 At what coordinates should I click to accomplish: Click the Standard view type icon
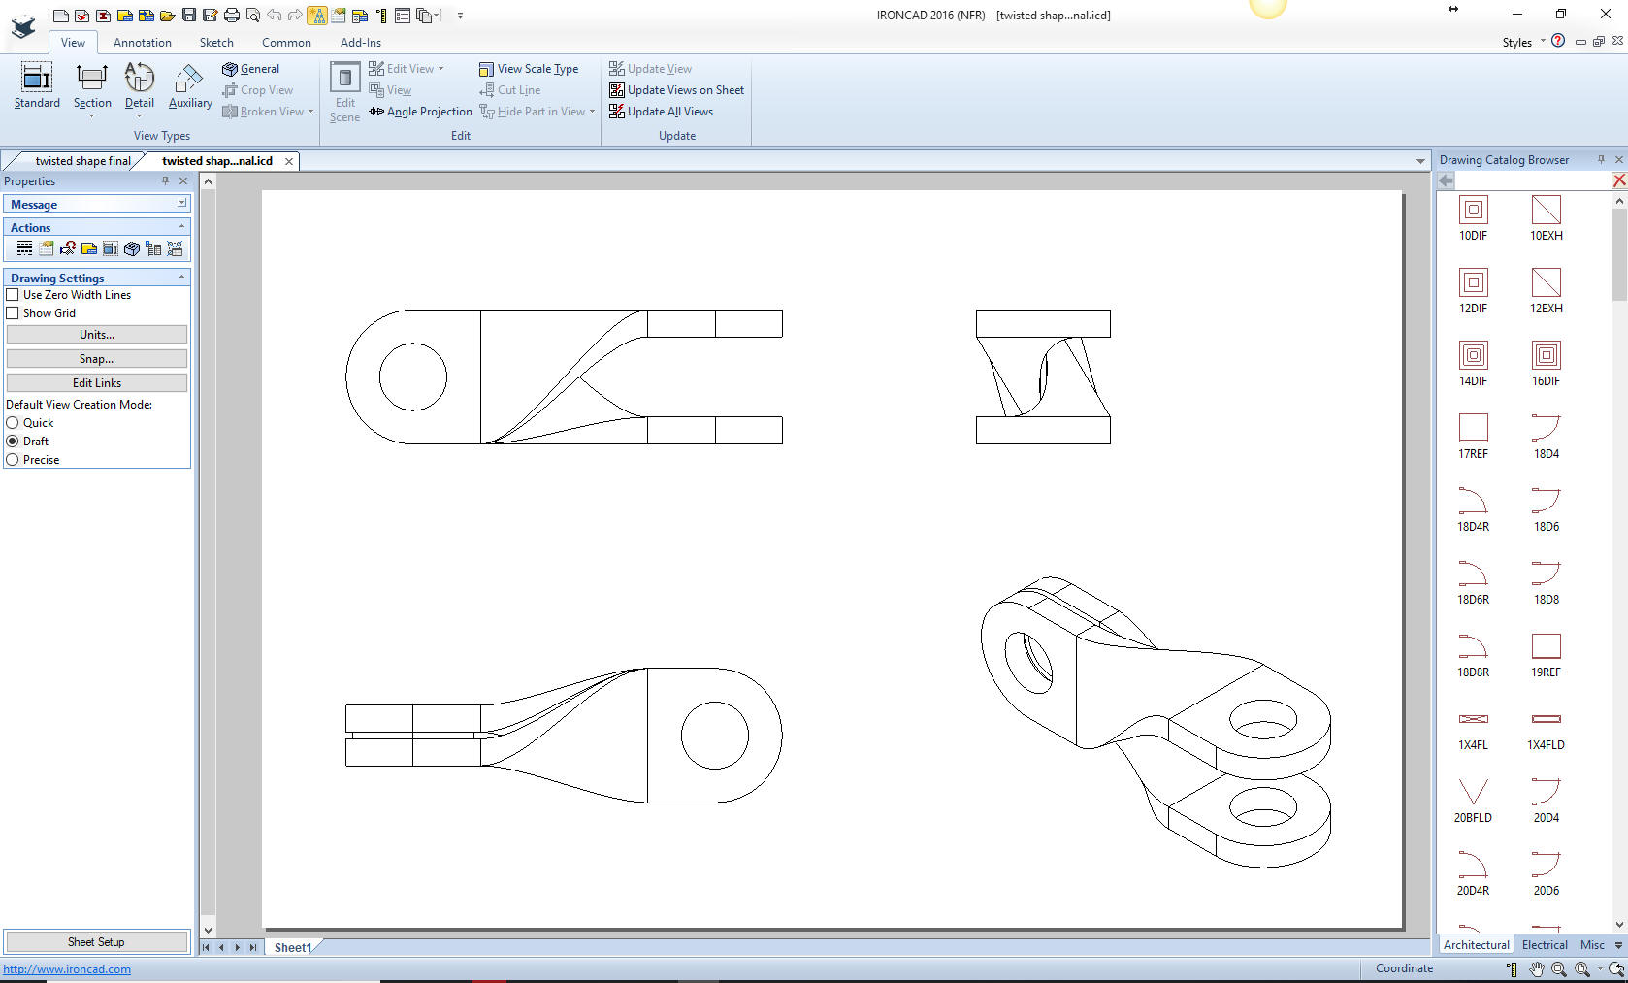point(37,85)
